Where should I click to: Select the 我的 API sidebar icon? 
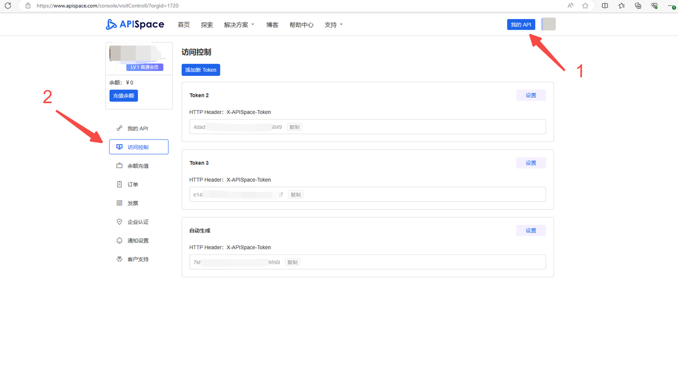[x=119, y=128]
